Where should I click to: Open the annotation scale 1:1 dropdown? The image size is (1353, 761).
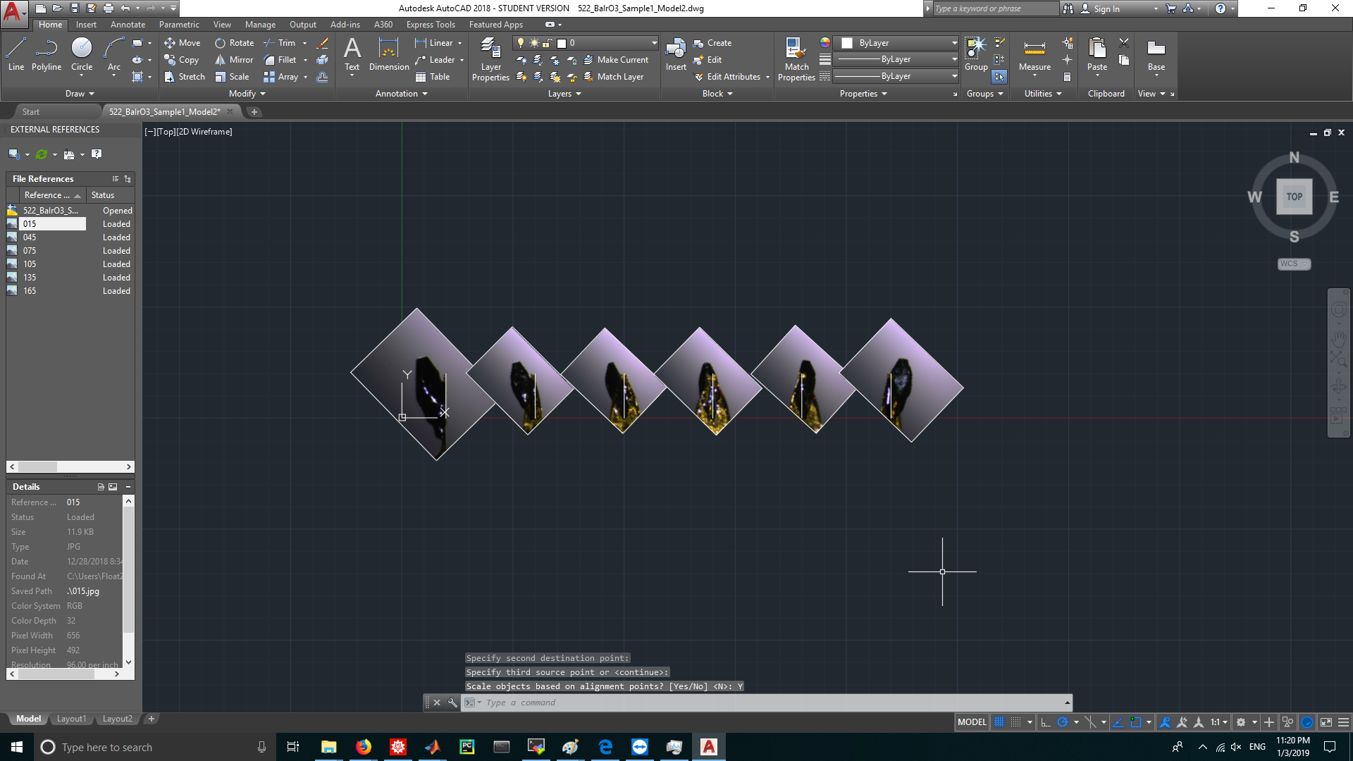click(x=1219, y=722)
